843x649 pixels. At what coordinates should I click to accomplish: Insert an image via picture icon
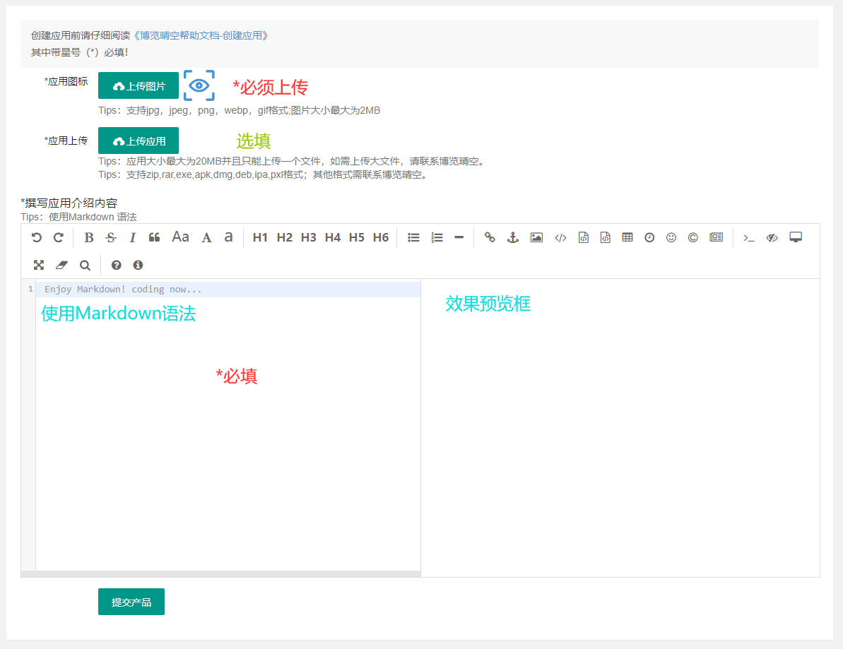coord(536,237)
